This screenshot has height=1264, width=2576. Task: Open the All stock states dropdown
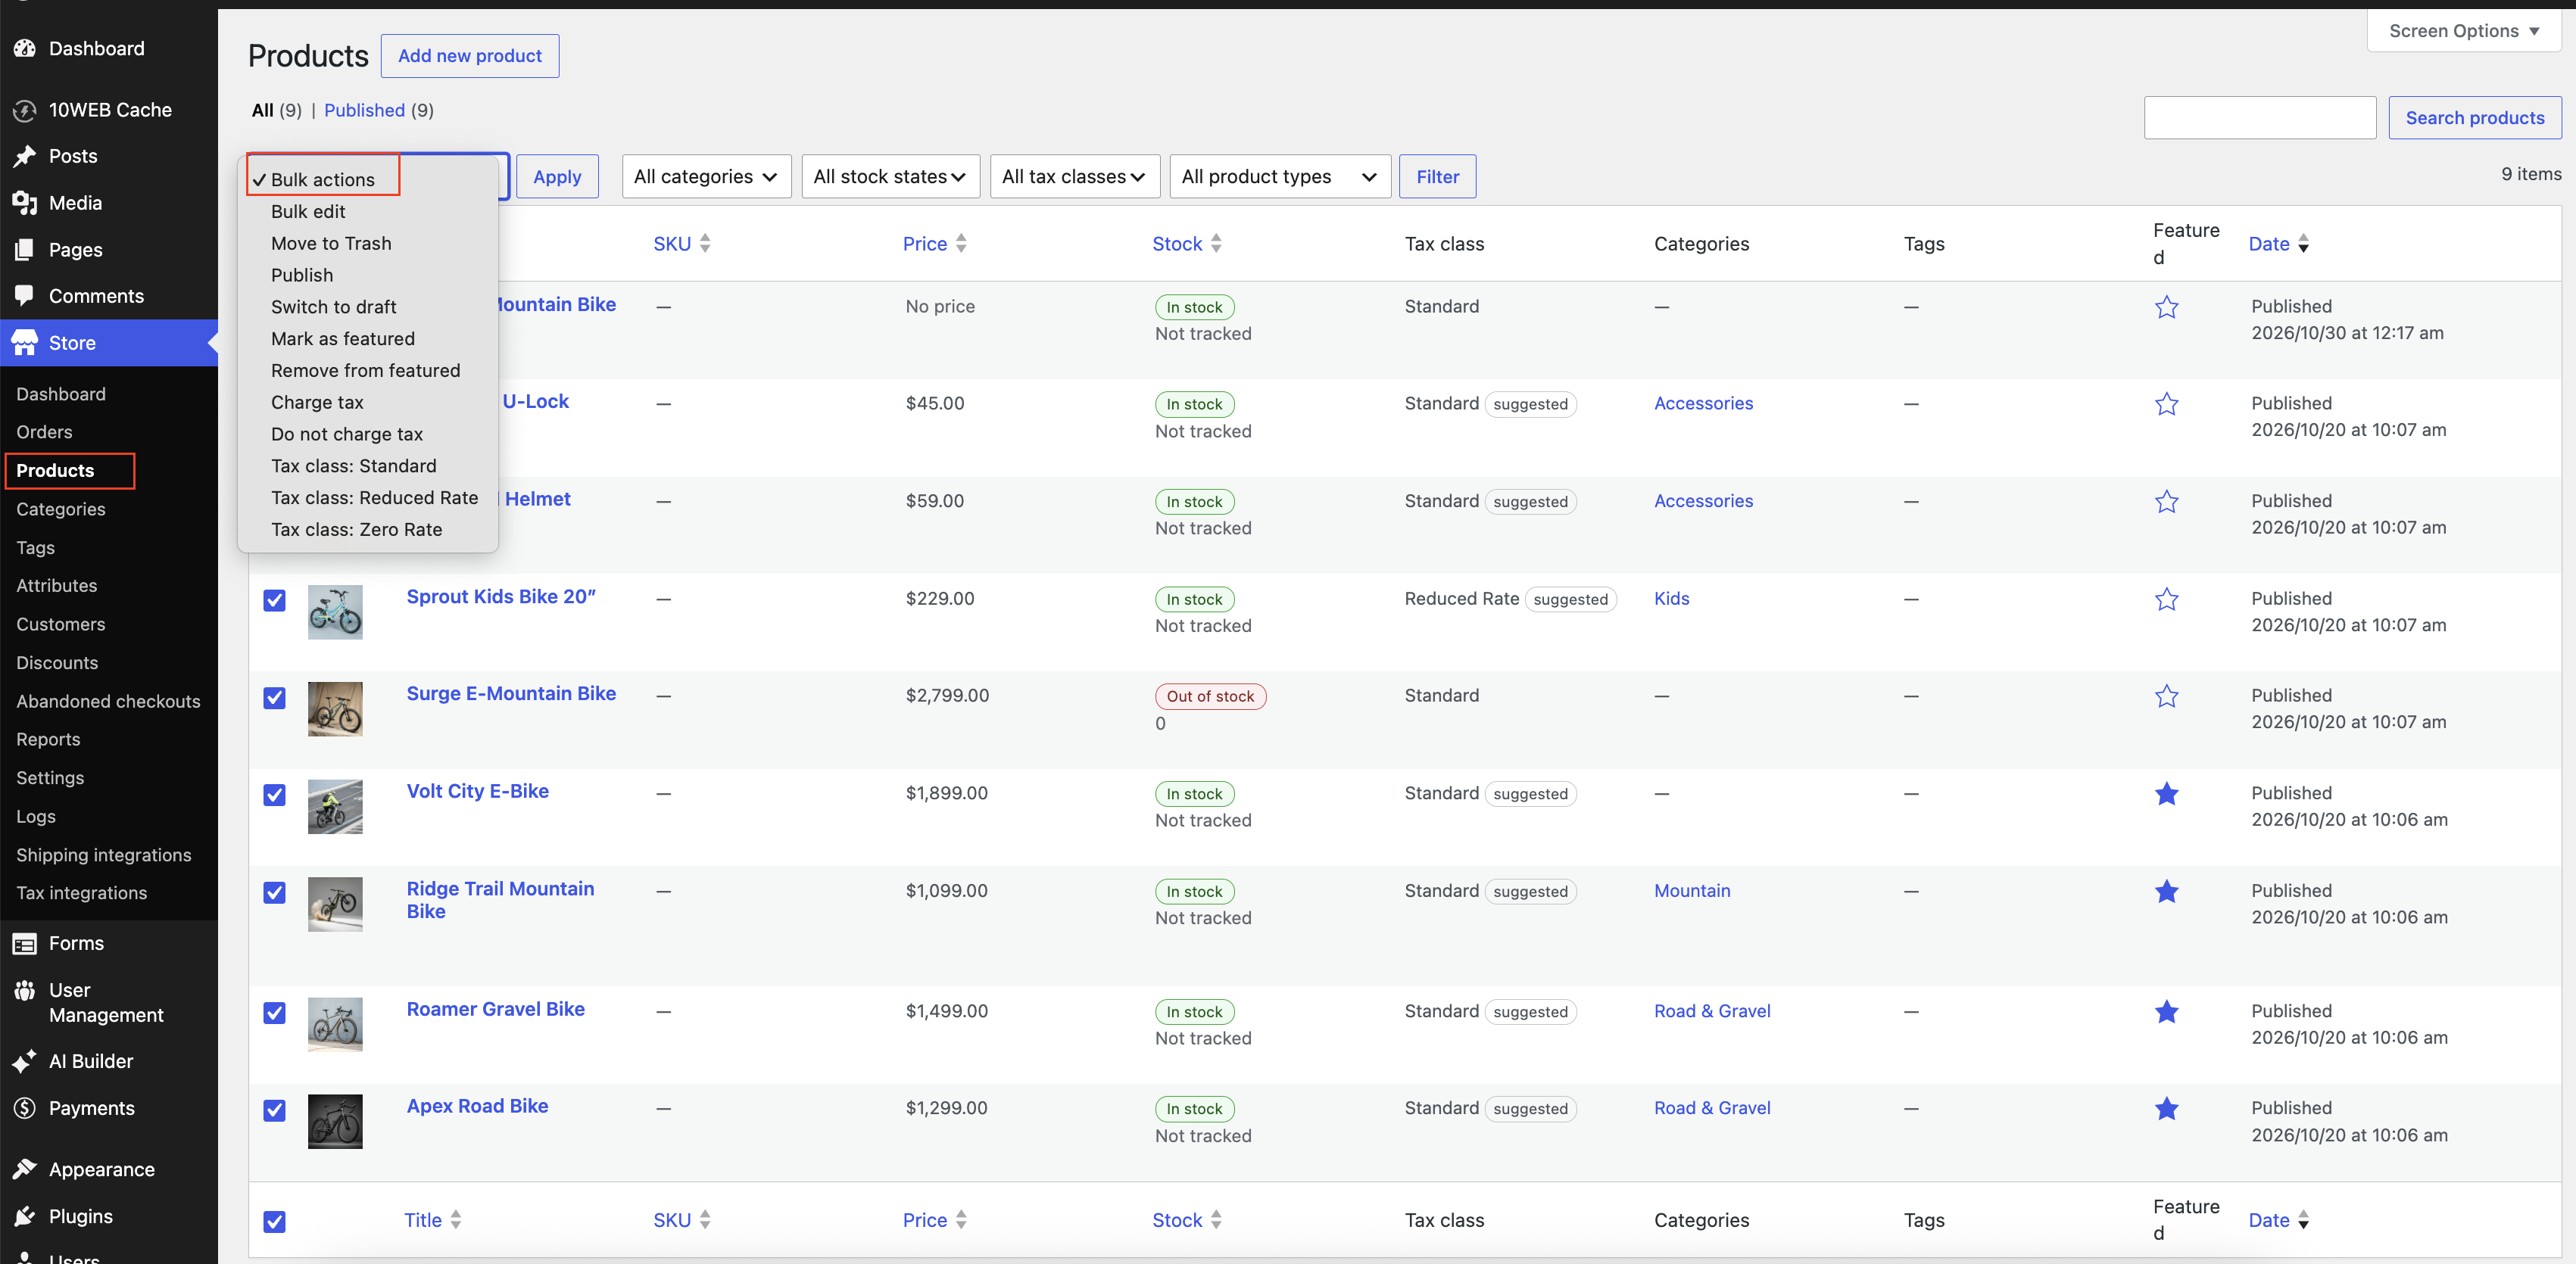pyautogui.click(x=890, y=177)
